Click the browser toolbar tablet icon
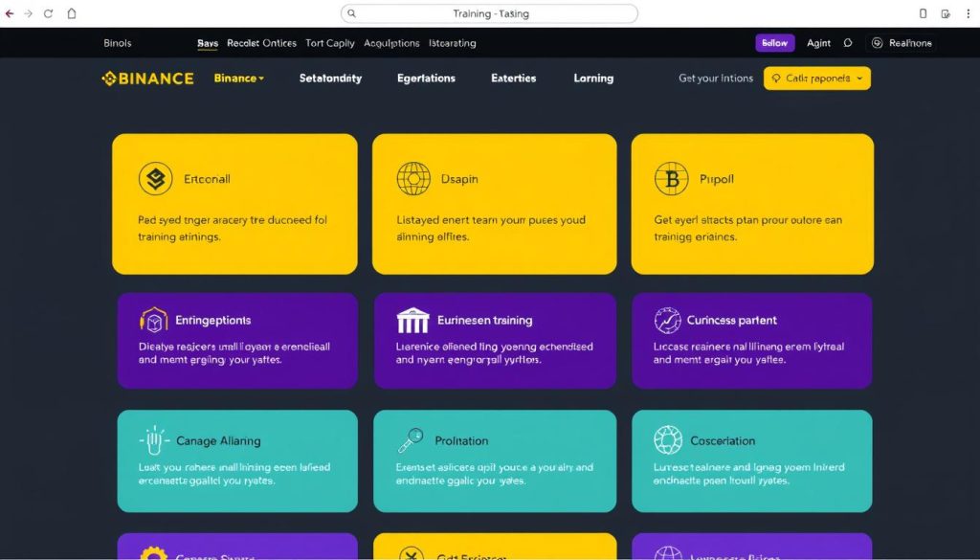The width and height of the screenshot is (980, 560). (x=924, y=13)
